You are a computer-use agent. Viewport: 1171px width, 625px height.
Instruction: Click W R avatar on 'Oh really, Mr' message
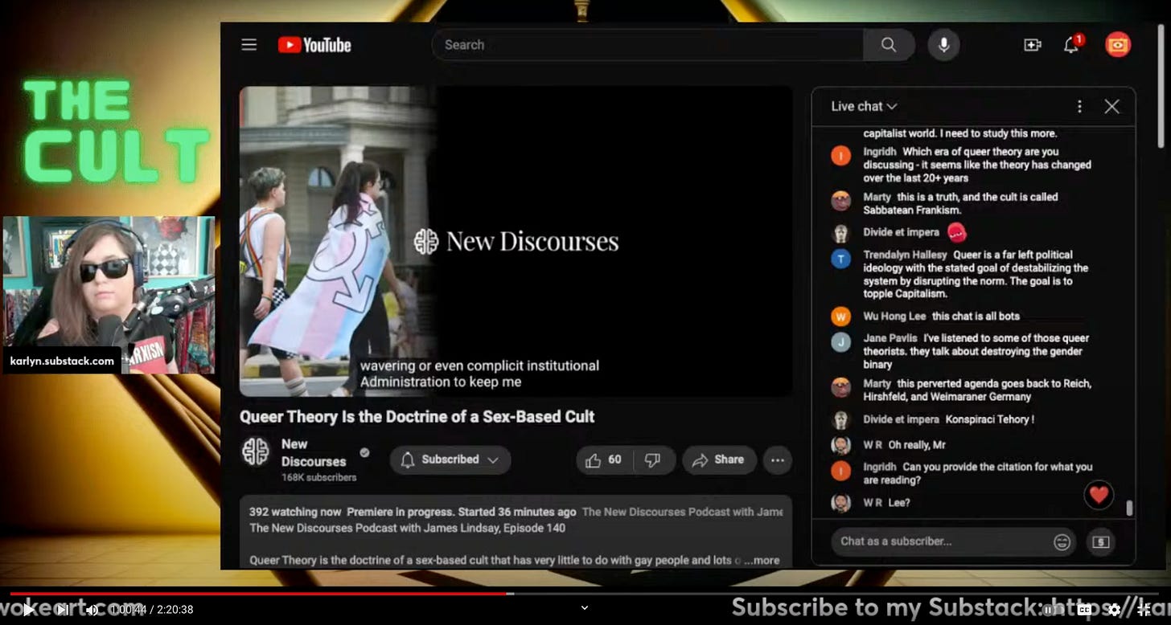click(840, 445)
